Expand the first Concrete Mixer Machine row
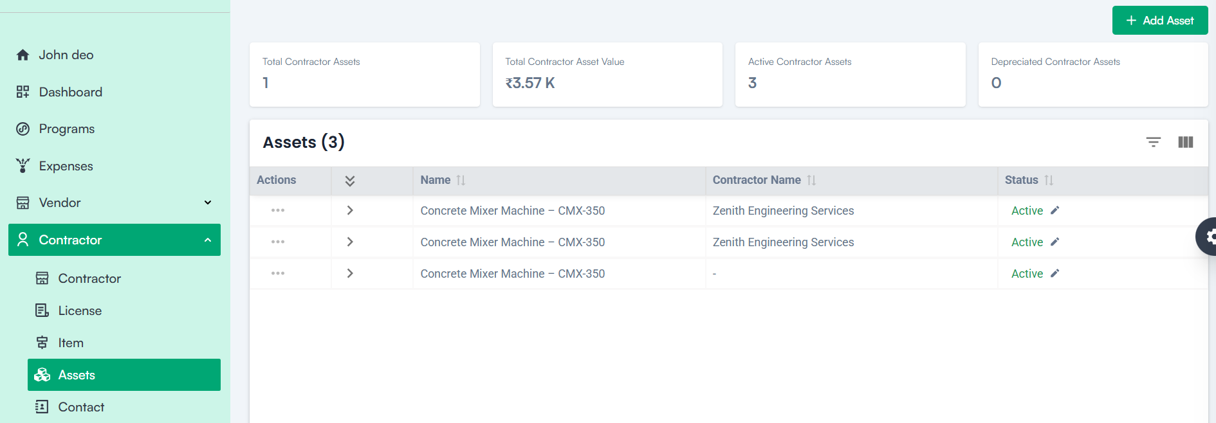The image size is (1216, 423). click(x=350, y=210)
